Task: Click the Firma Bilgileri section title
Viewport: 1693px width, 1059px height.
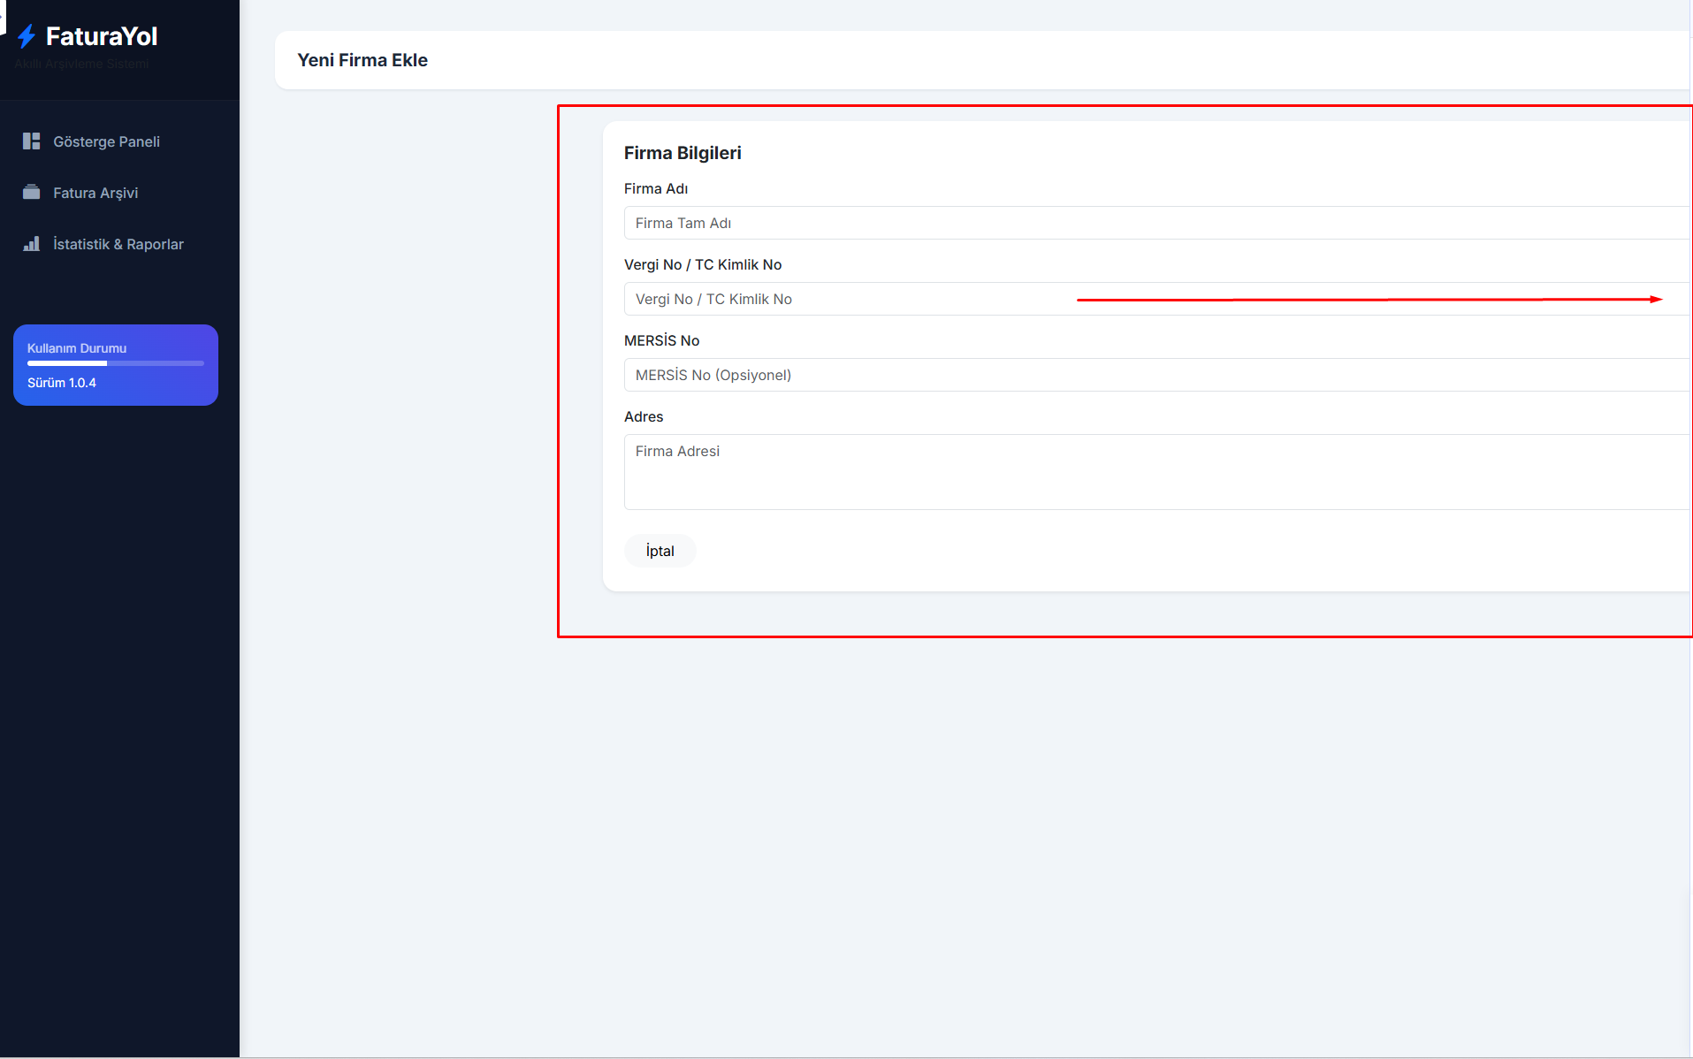Action: pos(683,153)
